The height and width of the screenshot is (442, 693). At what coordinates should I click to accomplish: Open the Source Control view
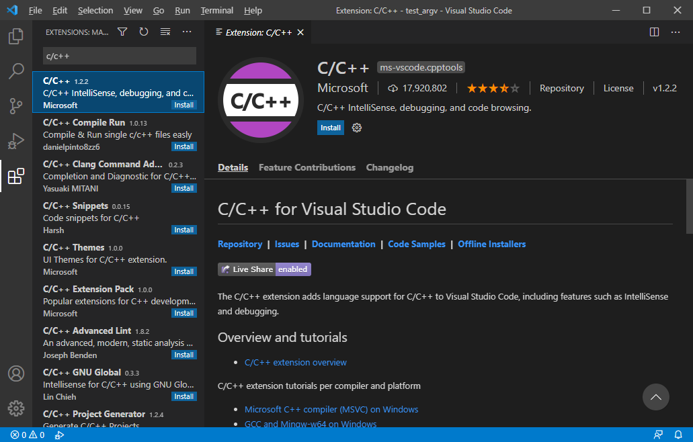tap(16, 106)
